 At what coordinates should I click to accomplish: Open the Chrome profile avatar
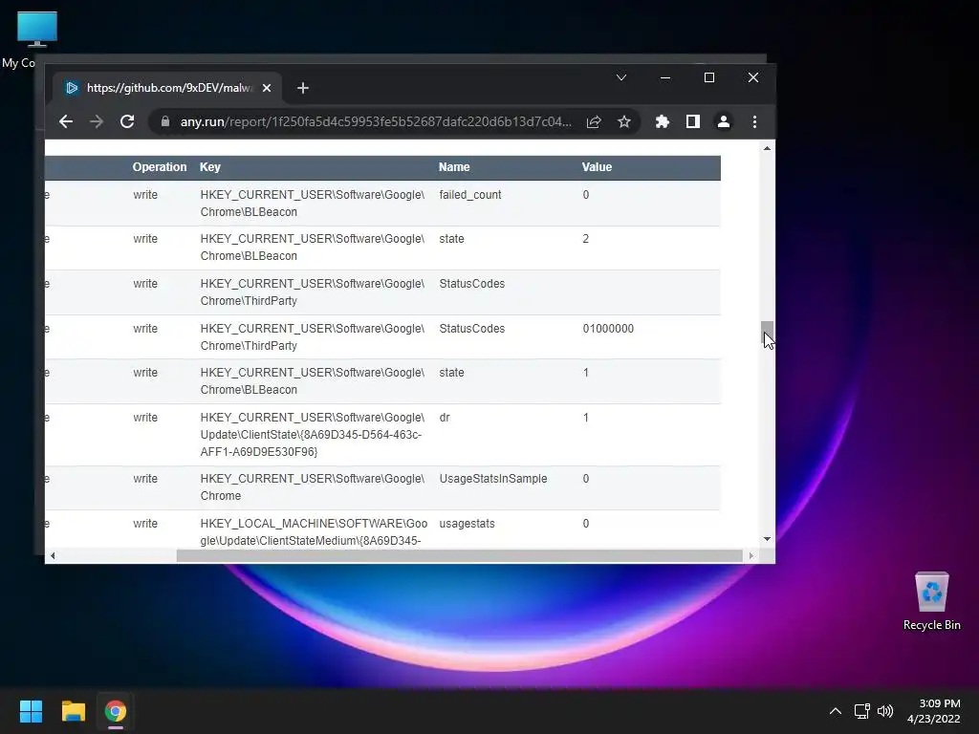[x=724, y=121]
